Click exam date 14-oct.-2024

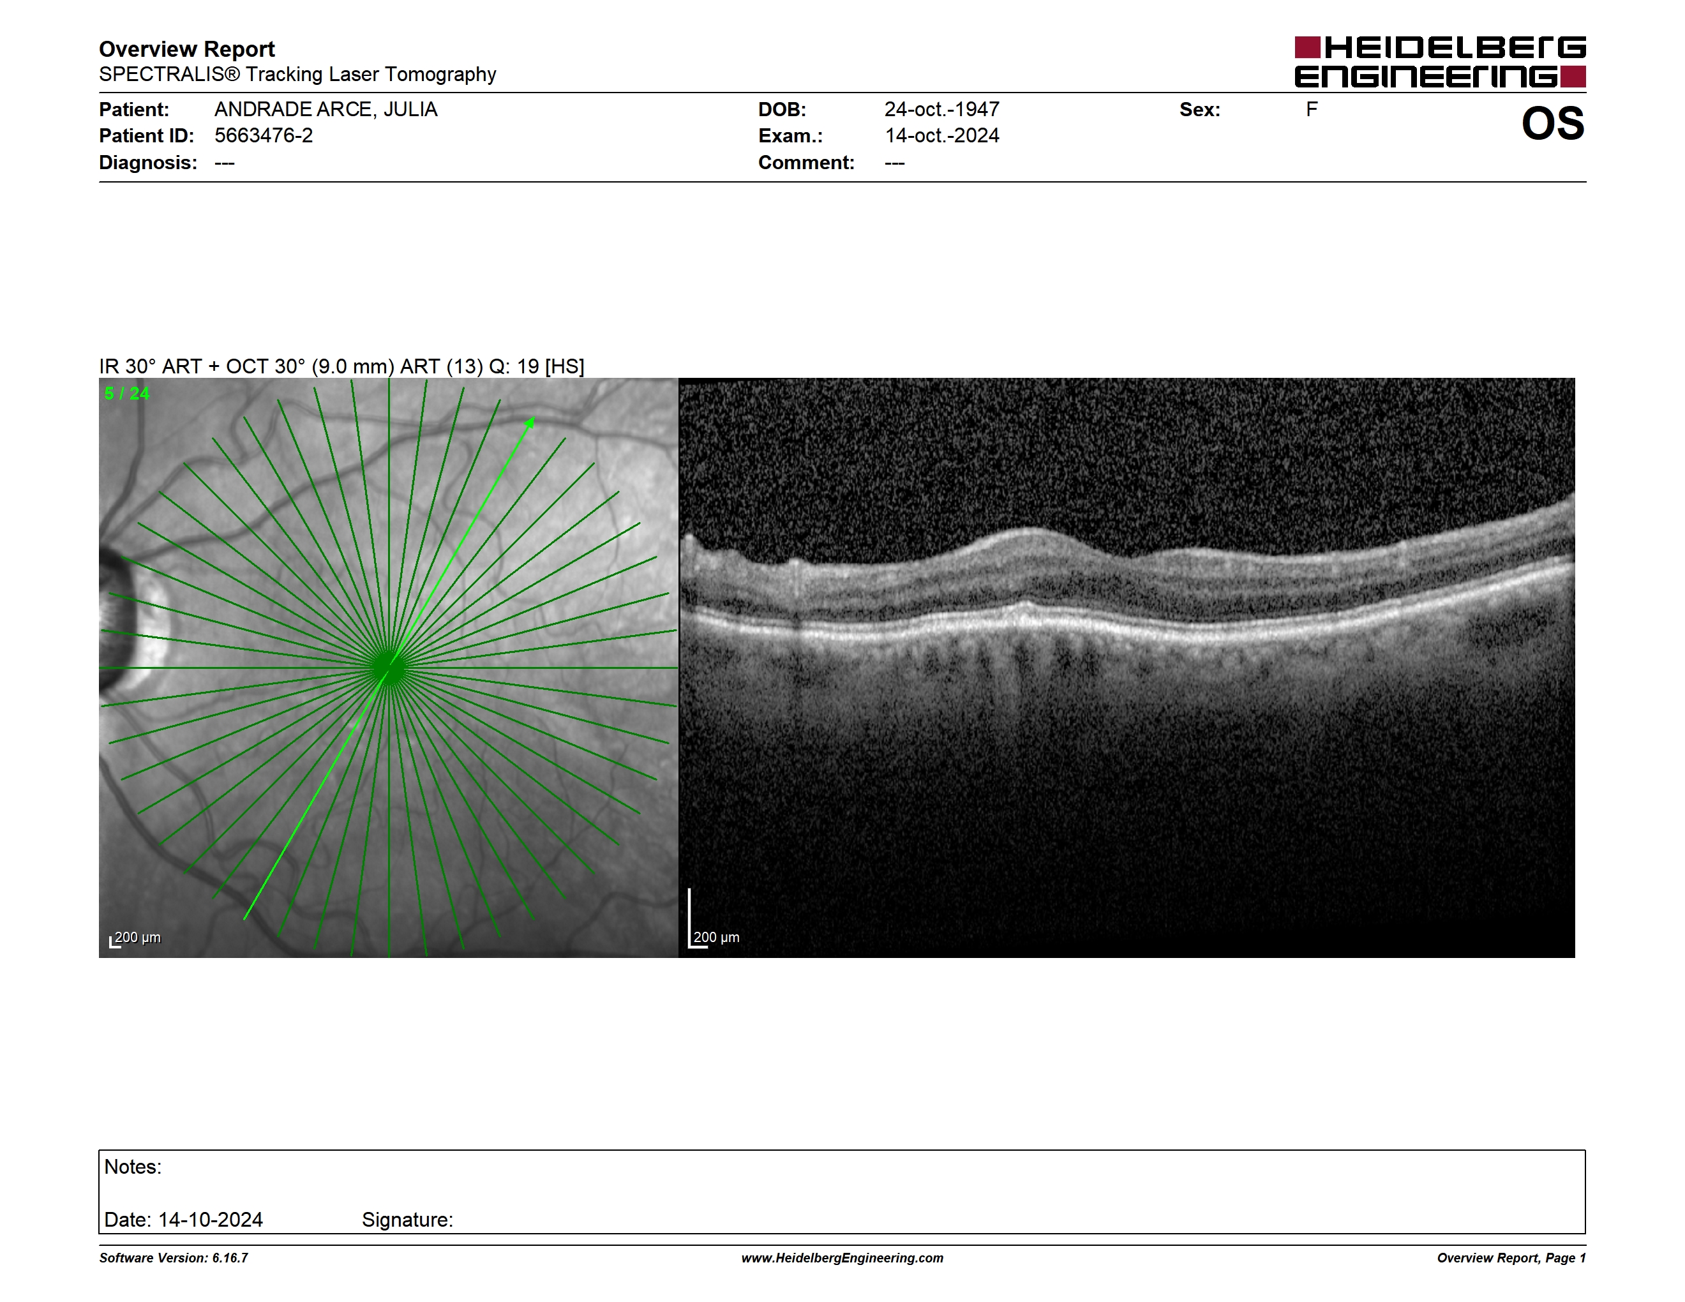click(x=941, y=136)
